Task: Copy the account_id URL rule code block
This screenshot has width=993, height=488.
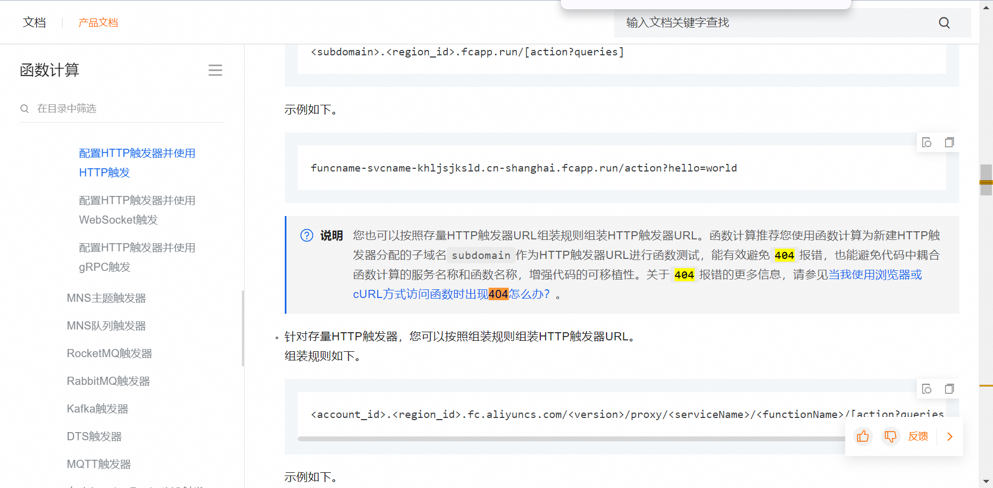Action: (949, 389)
